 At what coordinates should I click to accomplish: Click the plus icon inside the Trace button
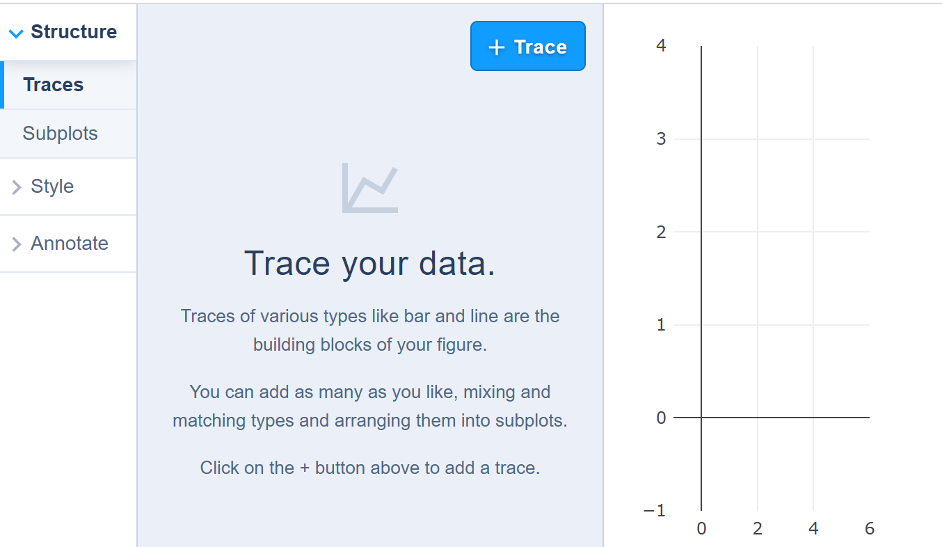(x=495, y=47)
